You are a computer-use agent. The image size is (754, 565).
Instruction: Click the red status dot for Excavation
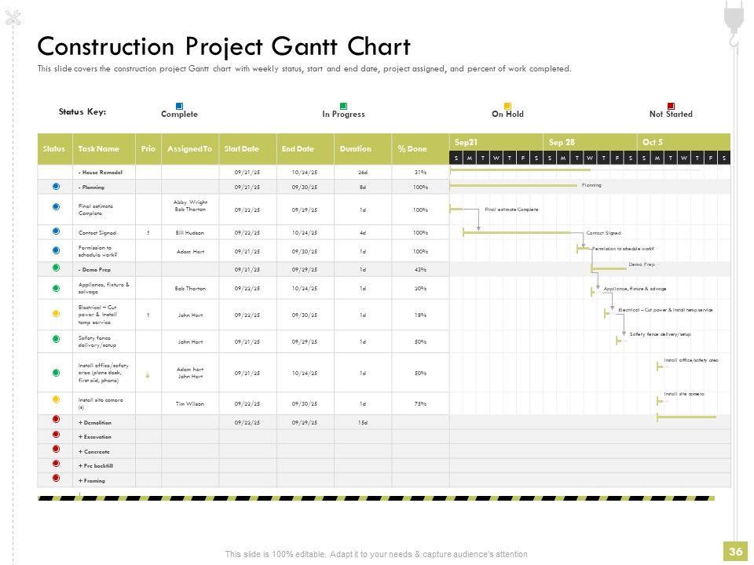click(56, 434)
